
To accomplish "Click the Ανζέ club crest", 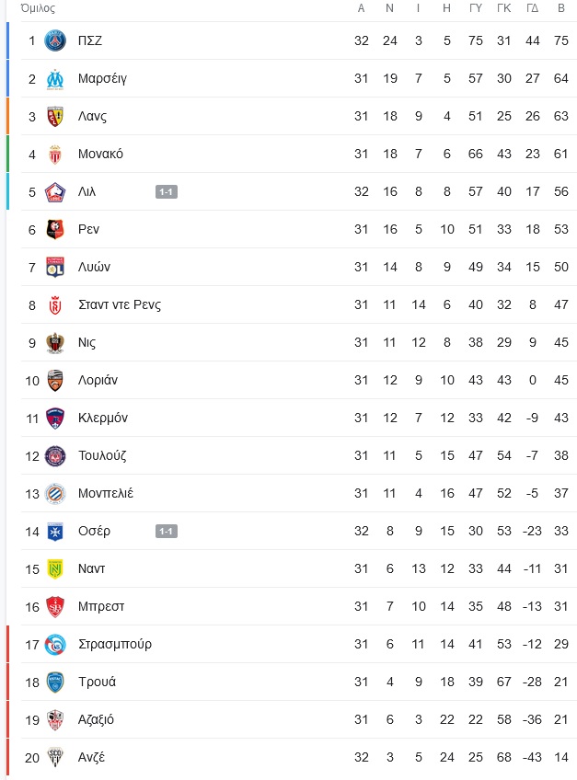I will tap(55, 758).
